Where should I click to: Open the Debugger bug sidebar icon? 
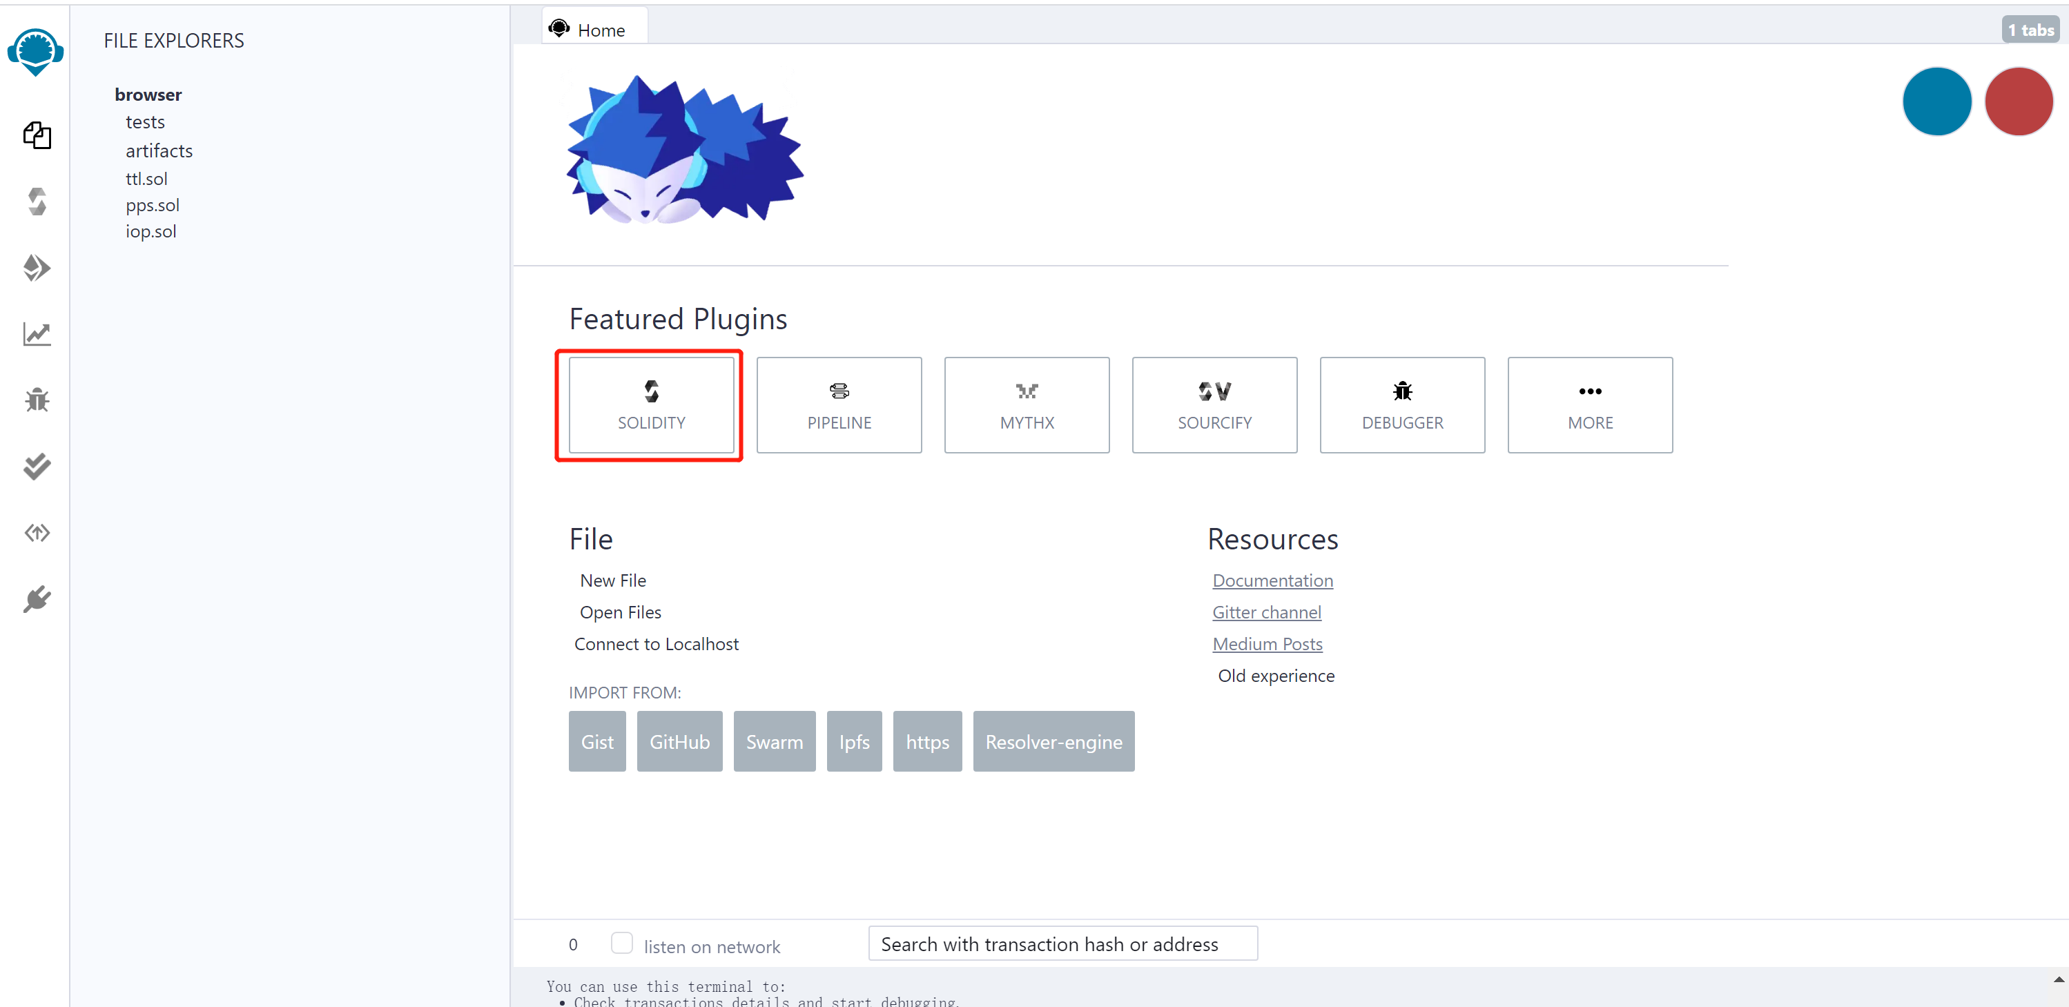click(37, 400)
